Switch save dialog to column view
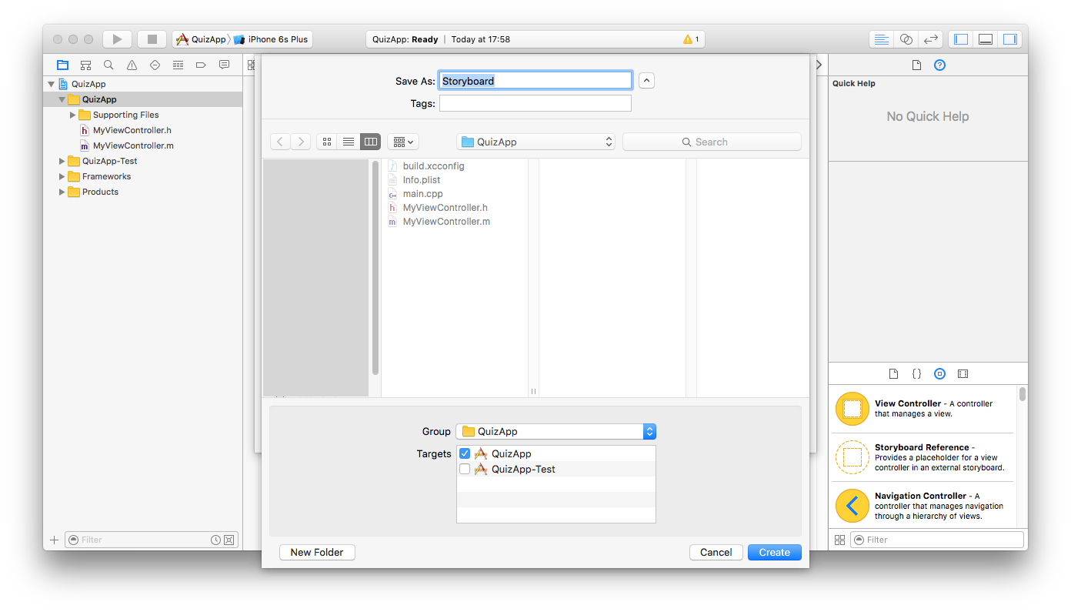Viewport: 1071px width, 612px height. click(x=371, y=142)
